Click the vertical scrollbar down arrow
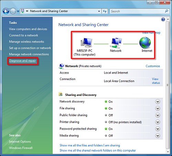Screen dimensions: 172x156 click(168, 152)
